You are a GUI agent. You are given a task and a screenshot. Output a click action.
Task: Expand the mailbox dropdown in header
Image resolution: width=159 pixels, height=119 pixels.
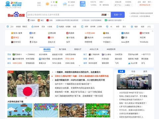tap(128, 5)
